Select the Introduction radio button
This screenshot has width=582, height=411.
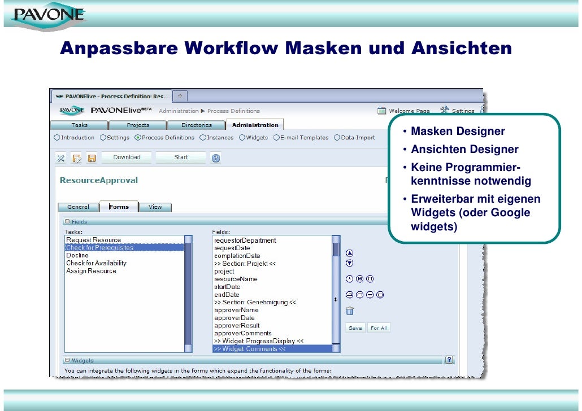click(x=57, y=138)
